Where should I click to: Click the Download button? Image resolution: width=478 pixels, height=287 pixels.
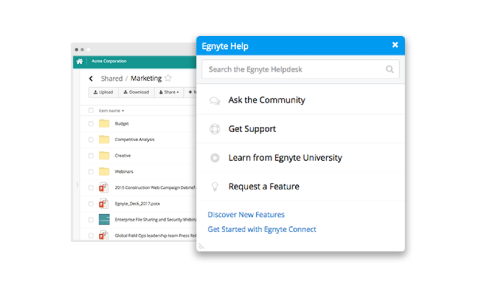[136, 92]
